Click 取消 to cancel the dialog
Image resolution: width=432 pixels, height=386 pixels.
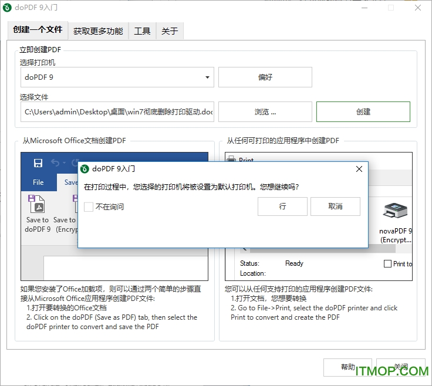point(335,206)
